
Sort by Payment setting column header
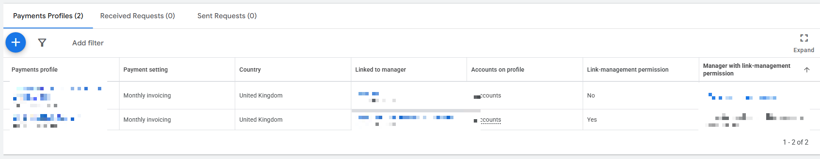[x=145, y=70]
